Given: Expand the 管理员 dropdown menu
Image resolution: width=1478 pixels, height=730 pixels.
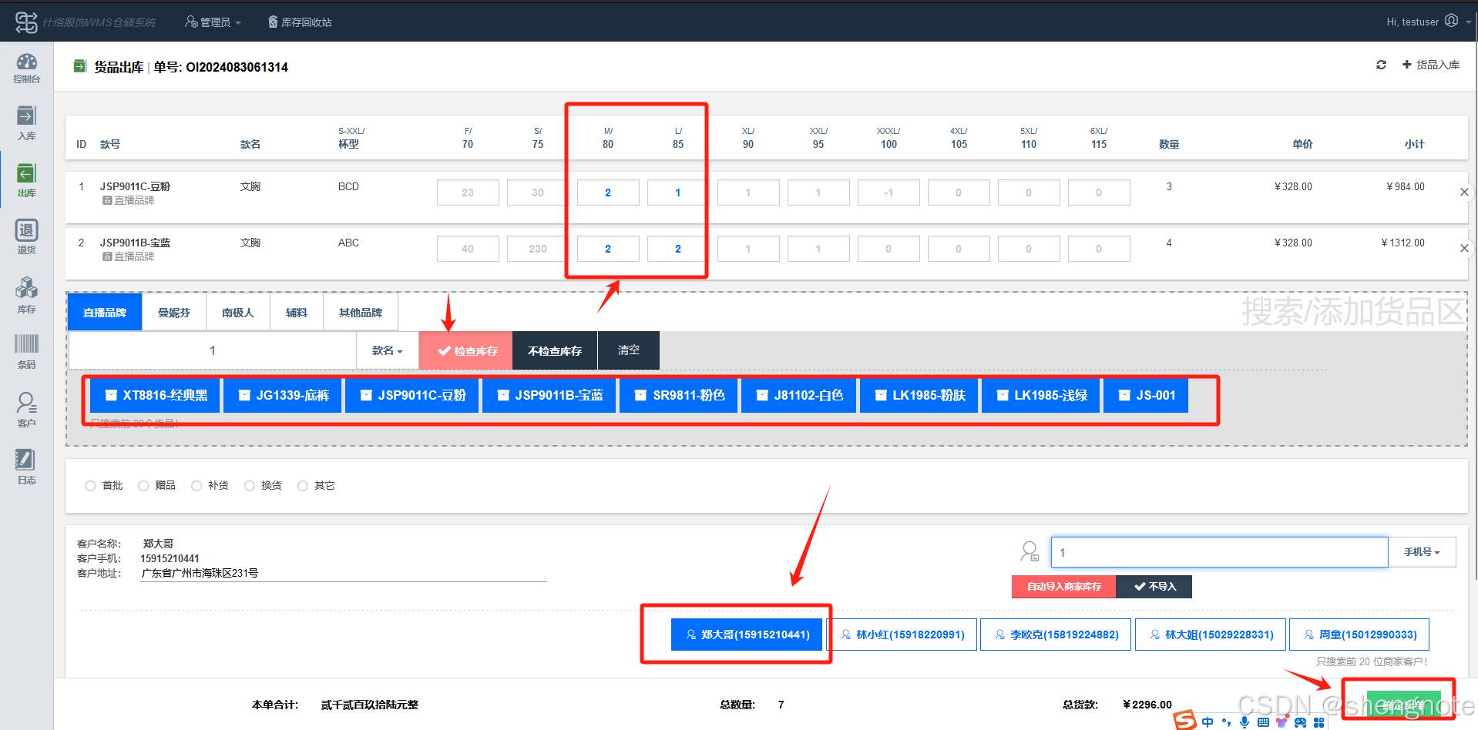Looking at the screenshot, I should pos(213,22).
